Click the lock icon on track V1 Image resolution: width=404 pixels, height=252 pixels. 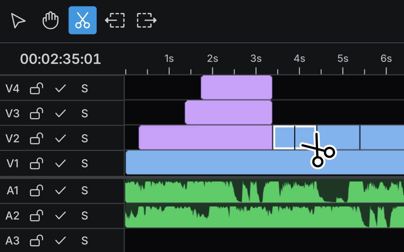(36, 163)
